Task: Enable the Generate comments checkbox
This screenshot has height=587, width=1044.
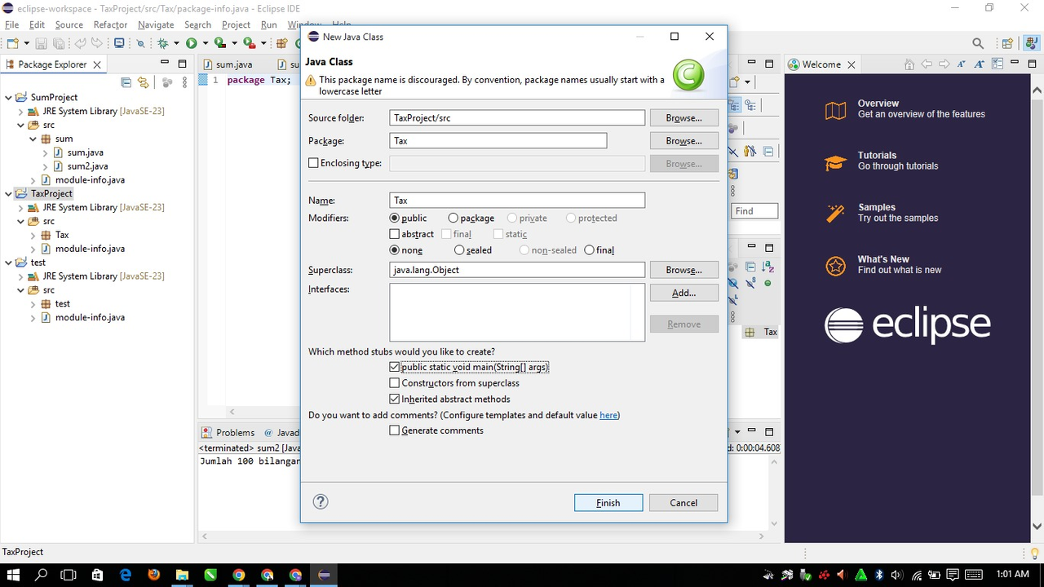Action: tap(395, 430)
